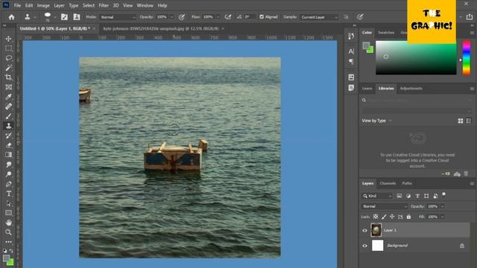This screenshot has height=268, width=477.
Task: Toggle type layer filter icon
Action: coord(417,196)
